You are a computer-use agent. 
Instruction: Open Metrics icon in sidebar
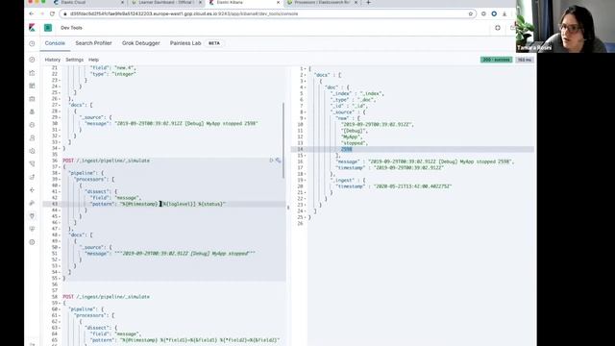pos(32,138)
